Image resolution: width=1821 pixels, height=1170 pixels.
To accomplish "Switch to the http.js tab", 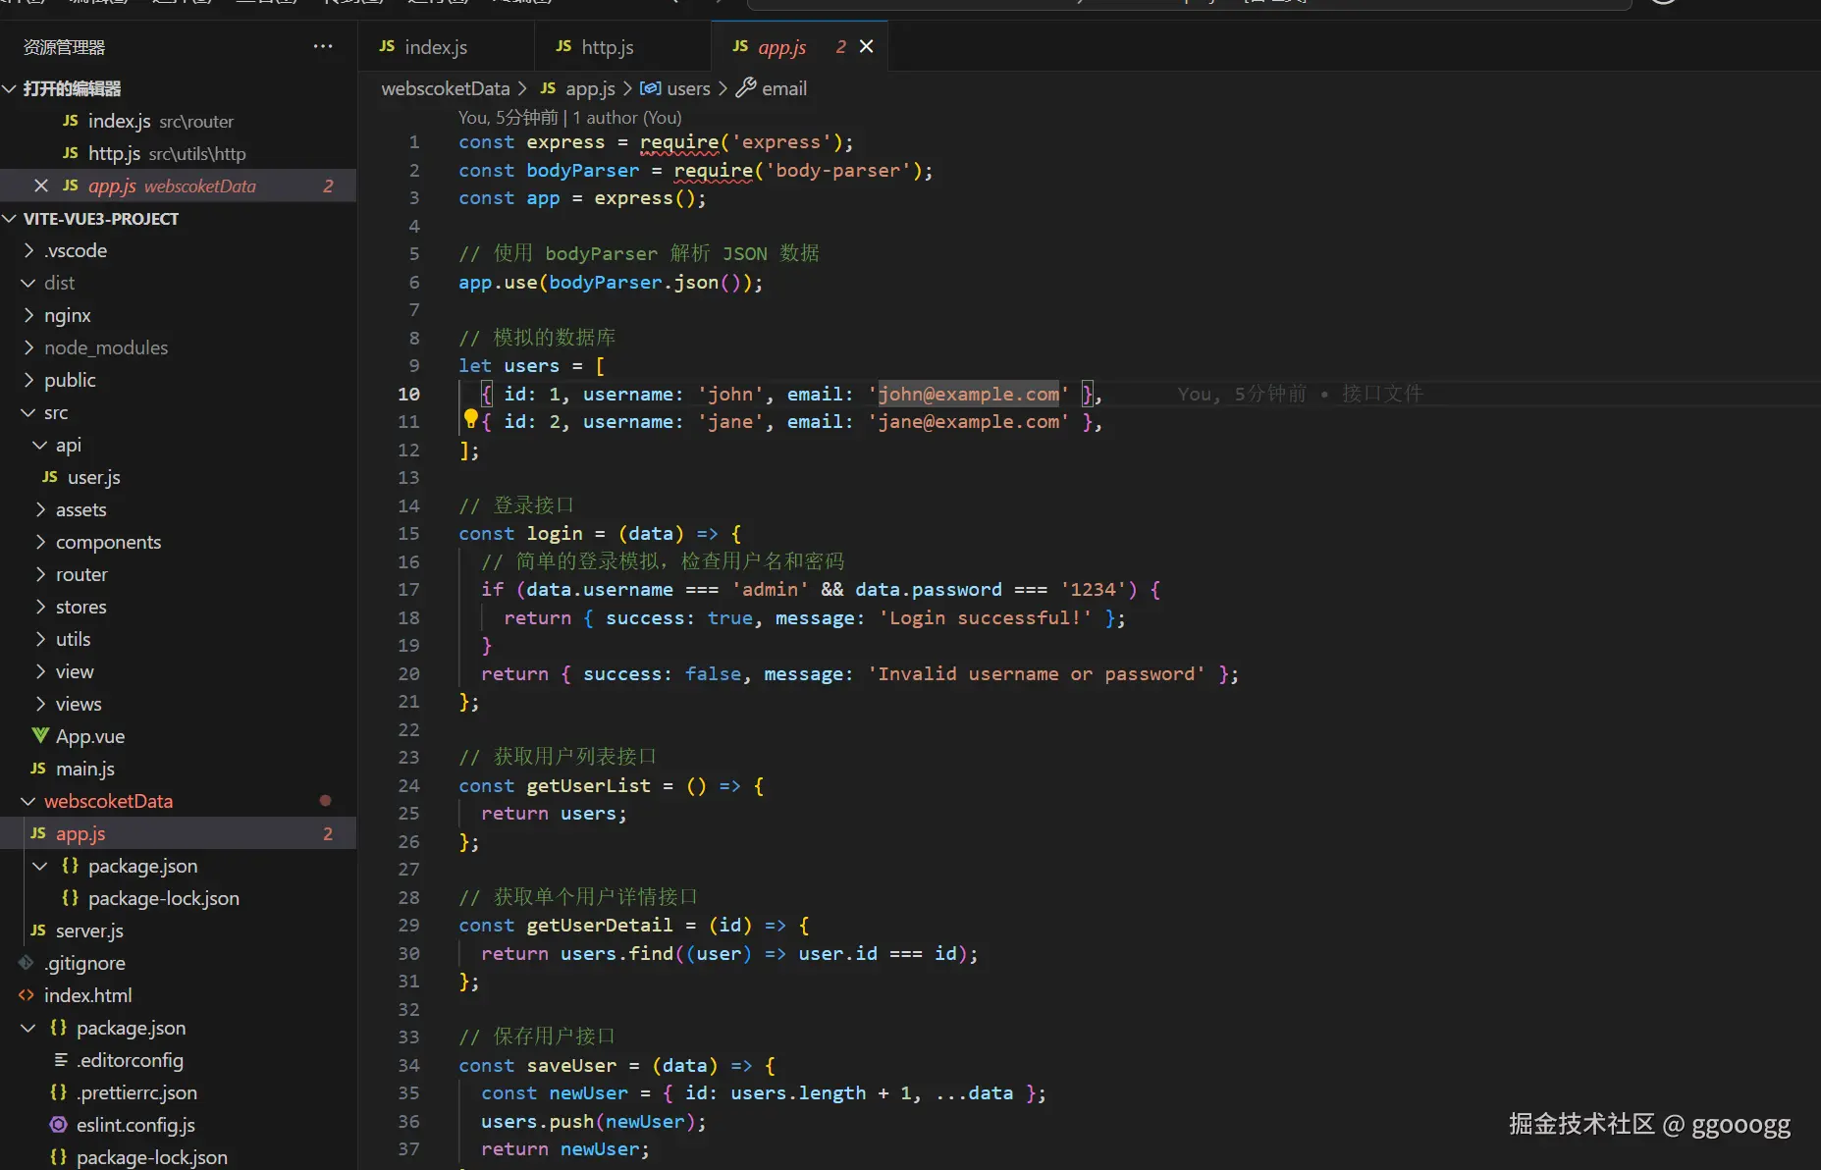I will [x=607, y=47].
